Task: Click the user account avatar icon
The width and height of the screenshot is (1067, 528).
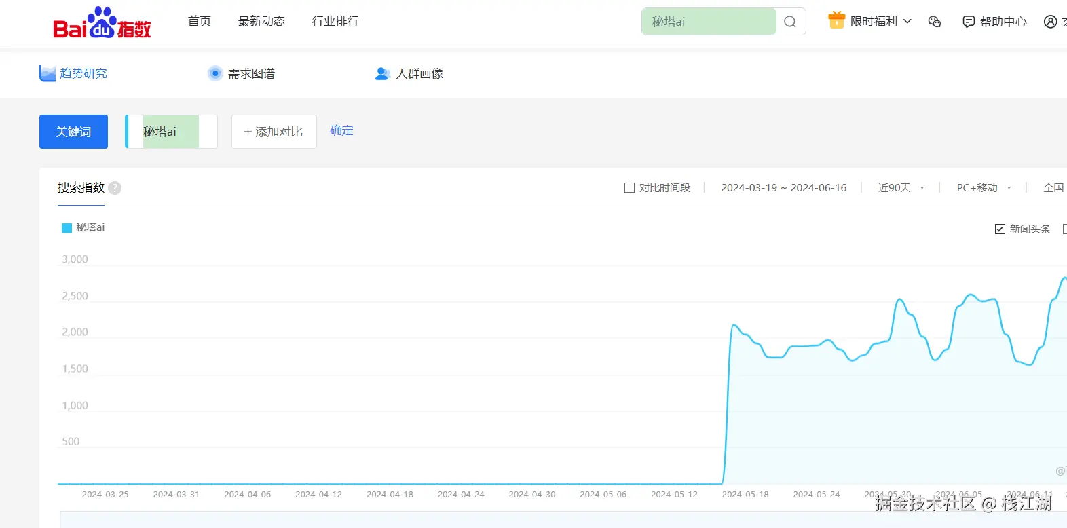Action: coord(1051,22)
